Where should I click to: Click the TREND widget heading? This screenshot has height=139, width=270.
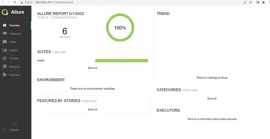(163, 14)
